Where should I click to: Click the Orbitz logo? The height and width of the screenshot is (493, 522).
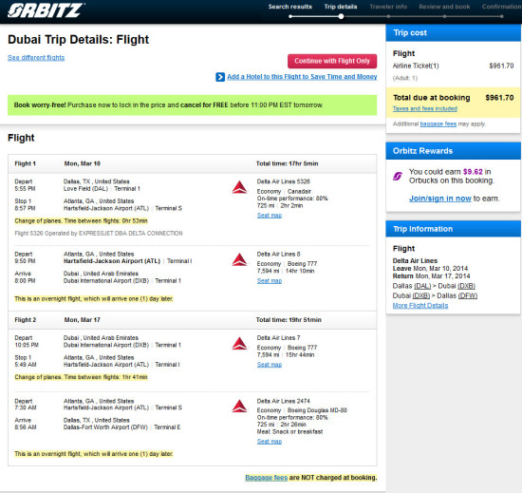point(46,10)
